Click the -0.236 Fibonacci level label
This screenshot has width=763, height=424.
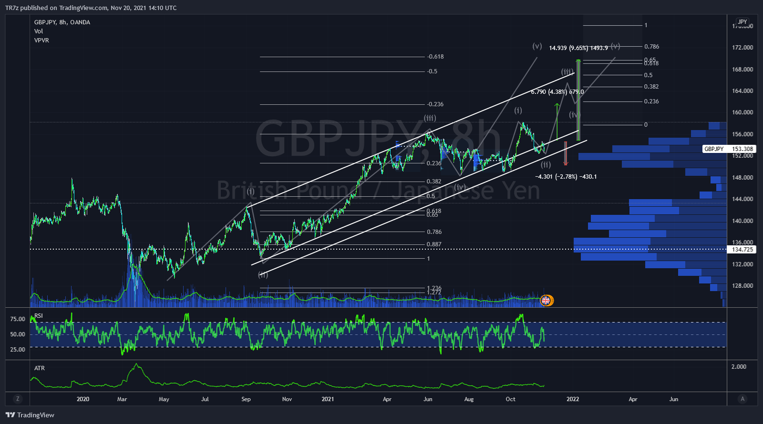click(435, 104)
